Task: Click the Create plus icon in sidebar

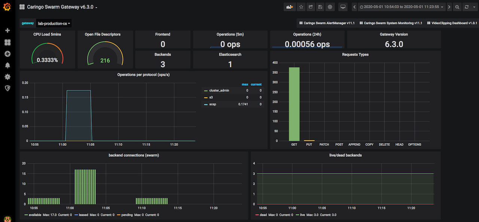Action: 7,31
